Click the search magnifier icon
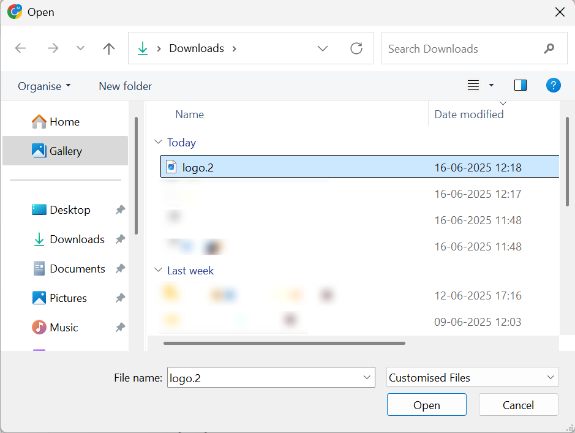Screen dimensions: 575x433 (x=549, y=48)
